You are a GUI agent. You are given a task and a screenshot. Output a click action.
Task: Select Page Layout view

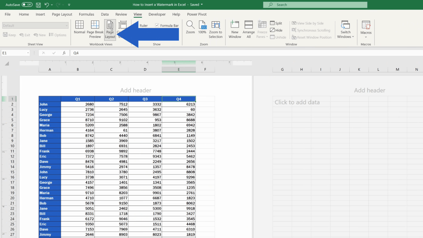point(110,29)
